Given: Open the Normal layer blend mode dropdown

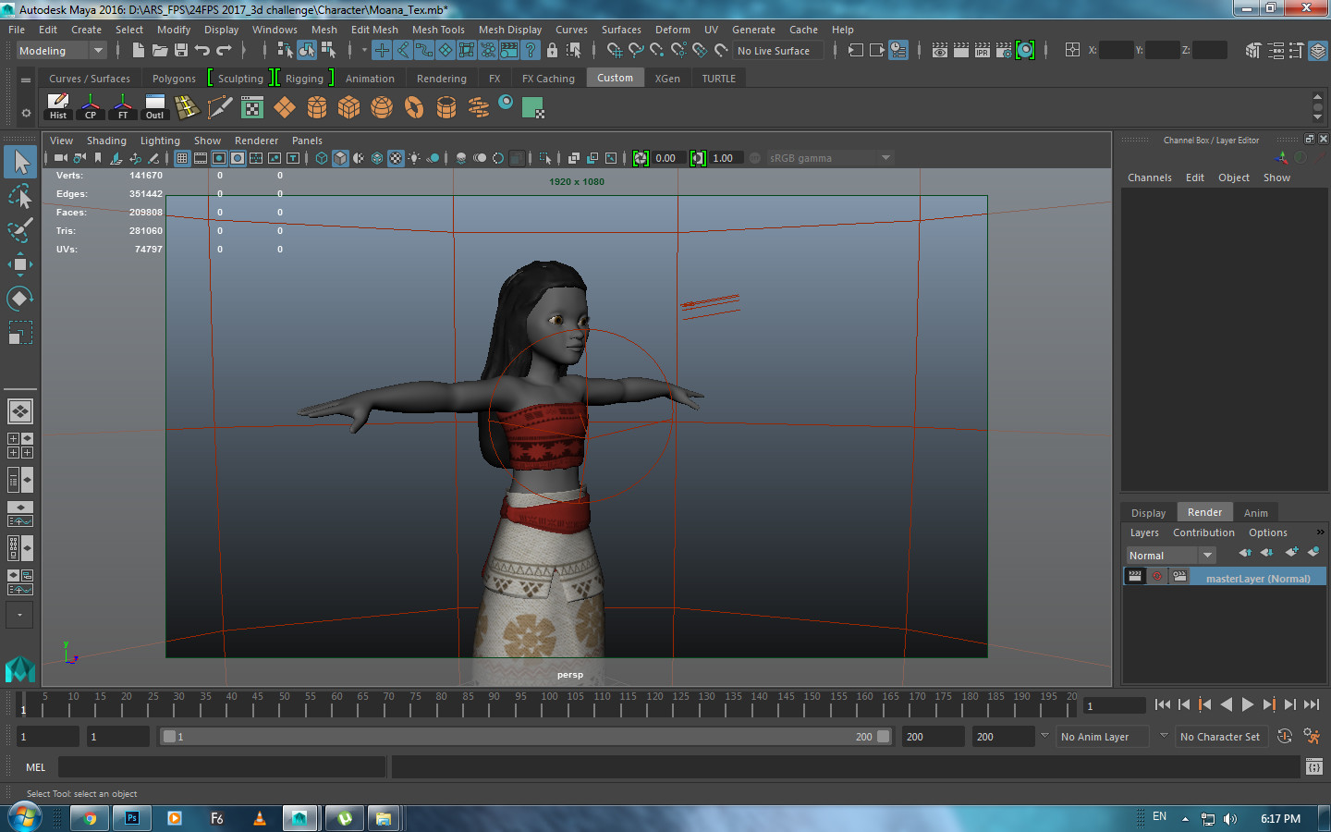Looking at the screenshot, I should pyautogui.click(x=1170, y=555).
